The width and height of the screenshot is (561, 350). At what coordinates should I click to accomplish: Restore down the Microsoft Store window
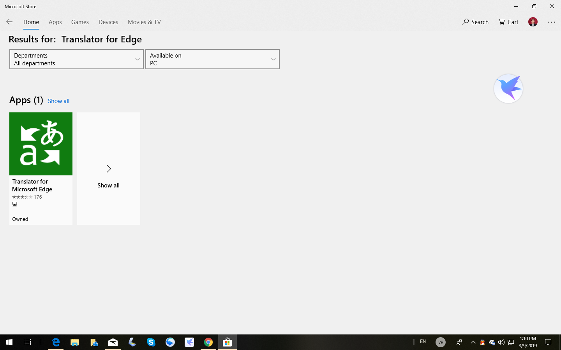(x=534, y=6)
